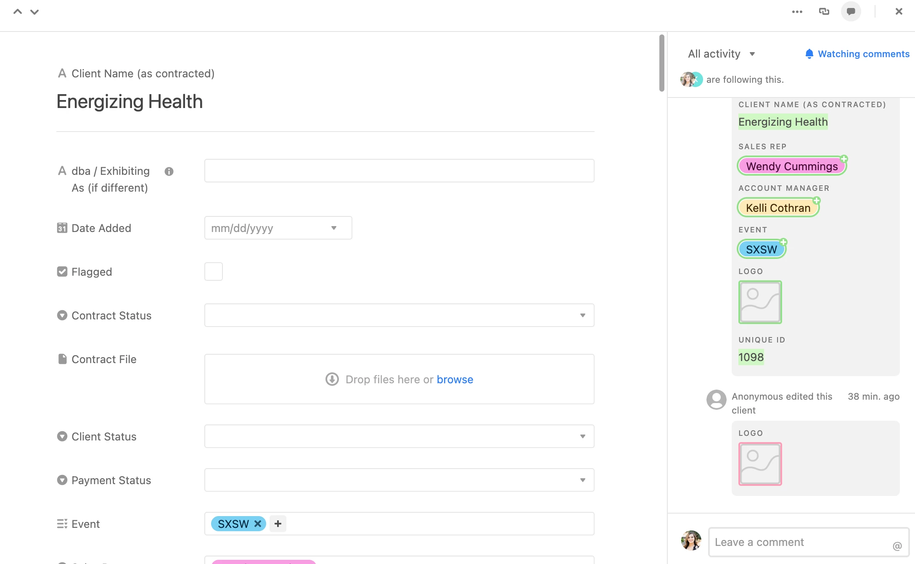Open the three-dots more options menu

(797, 12)
